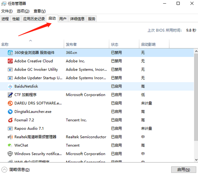Open the 选项(O) menu
This screenshot has width=198, height=174.
tap(23, 11)
